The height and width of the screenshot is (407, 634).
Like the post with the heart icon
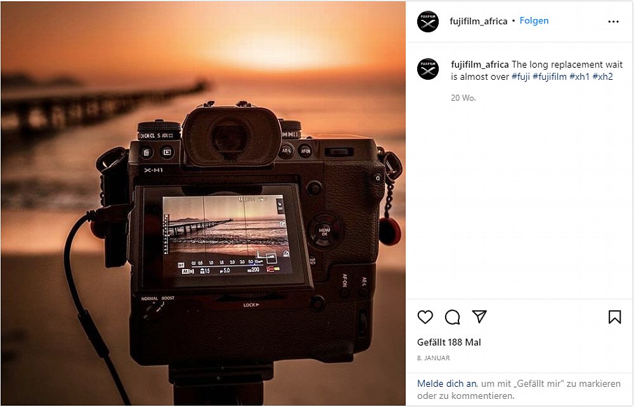[x=425, y=317]
